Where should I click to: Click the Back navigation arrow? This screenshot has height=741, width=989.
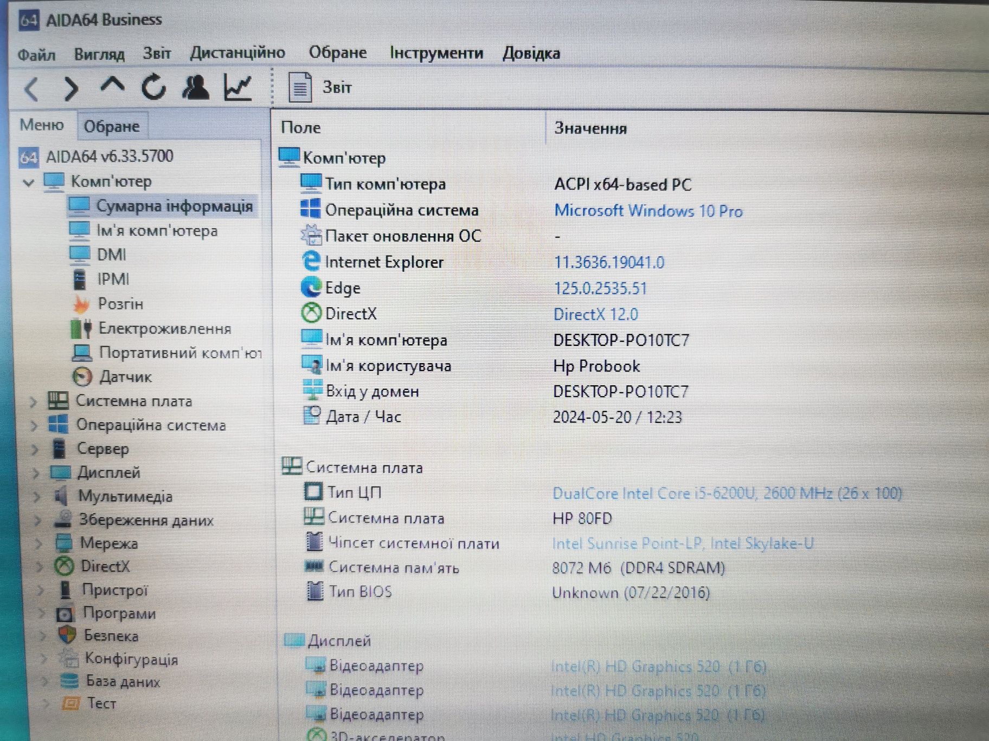click(x=32, y=88)
